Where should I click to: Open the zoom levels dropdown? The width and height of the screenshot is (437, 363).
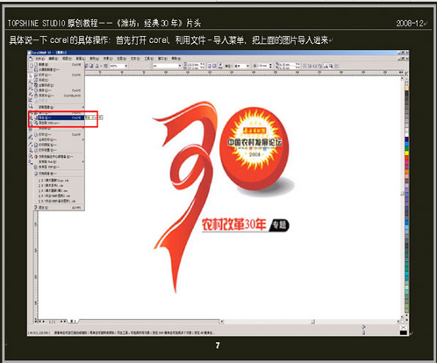point(126,66)
